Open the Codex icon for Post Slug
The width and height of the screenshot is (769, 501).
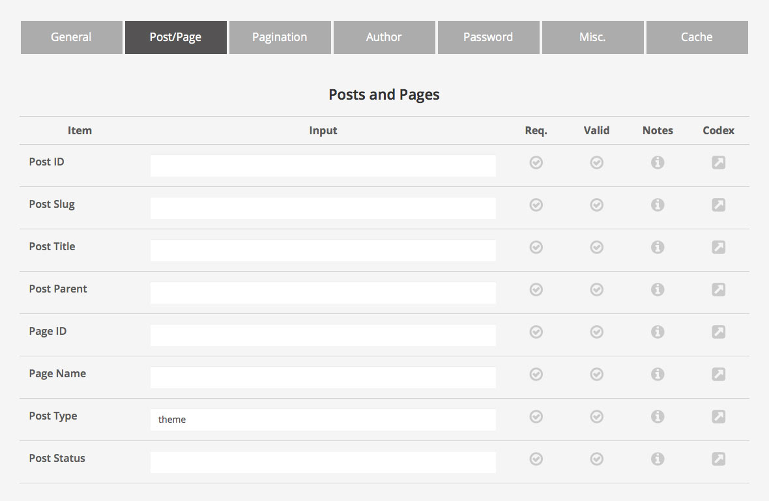[718, 205]
